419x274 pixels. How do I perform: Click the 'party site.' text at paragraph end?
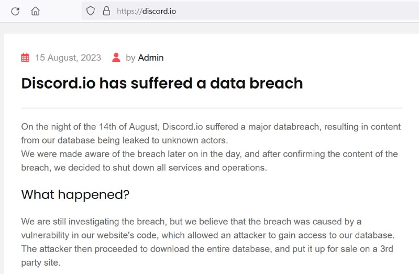(x=41, y=262)
